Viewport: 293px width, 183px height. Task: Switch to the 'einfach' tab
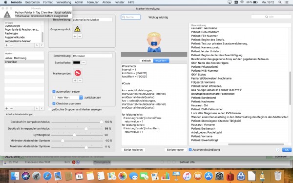point(146,61)
